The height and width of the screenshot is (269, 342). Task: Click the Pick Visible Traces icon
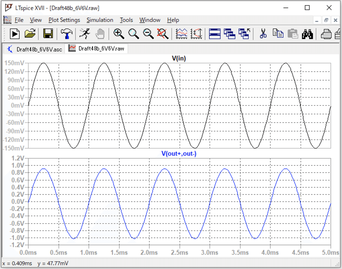[x=182, y=34]
